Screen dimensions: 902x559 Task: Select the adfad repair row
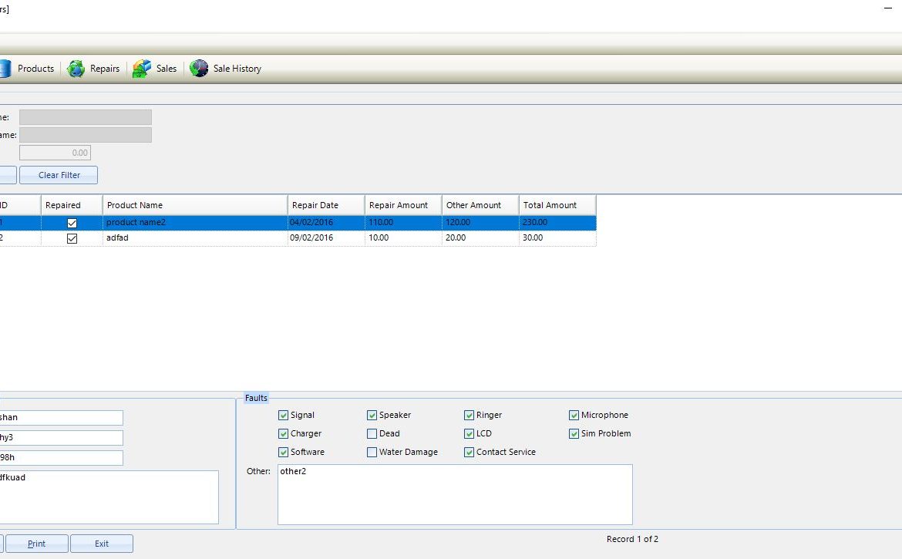[195, 238]
